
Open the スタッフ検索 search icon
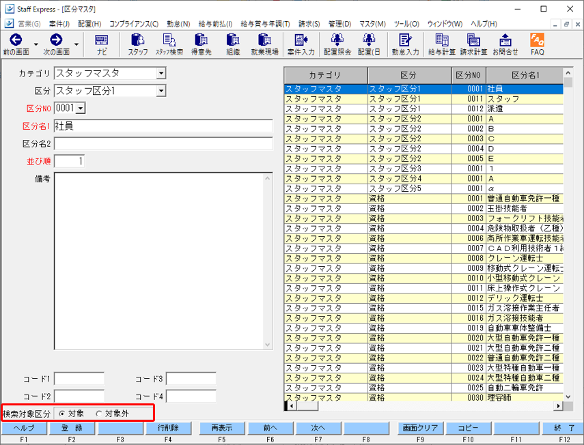click(169, 44)
